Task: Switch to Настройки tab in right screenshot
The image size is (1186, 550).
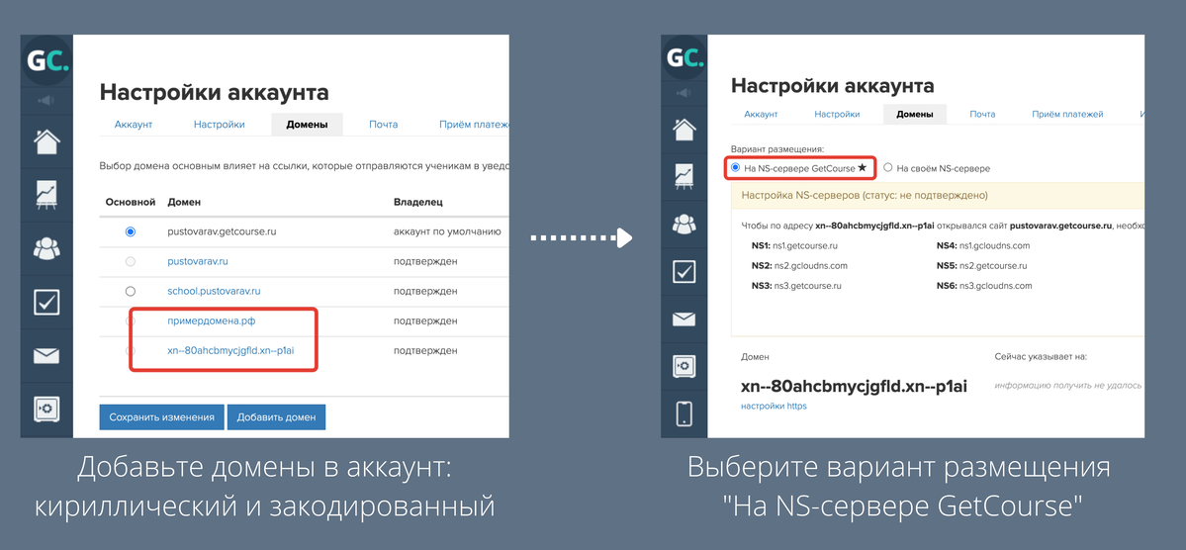Action: pos(837,114)
